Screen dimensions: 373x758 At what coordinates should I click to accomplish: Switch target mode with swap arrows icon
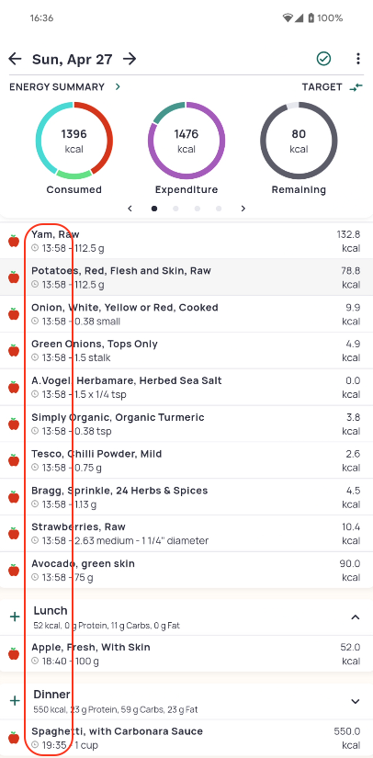(x=356, y=87)
